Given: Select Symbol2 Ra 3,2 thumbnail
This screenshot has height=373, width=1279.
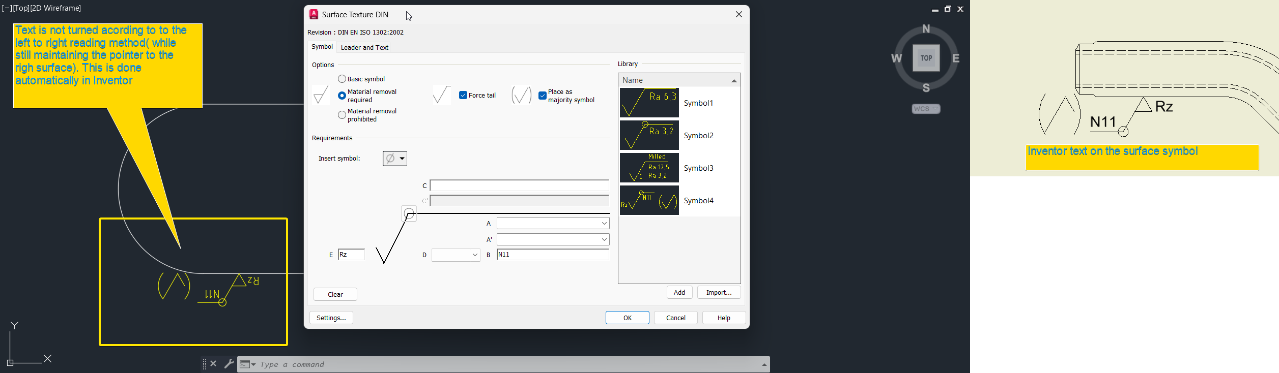Looking at the screenshot, I should (x=649, y=135).
